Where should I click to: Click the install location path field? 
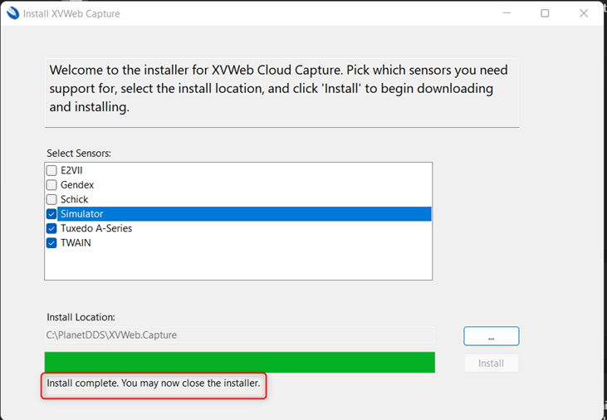tap(239, 335)
